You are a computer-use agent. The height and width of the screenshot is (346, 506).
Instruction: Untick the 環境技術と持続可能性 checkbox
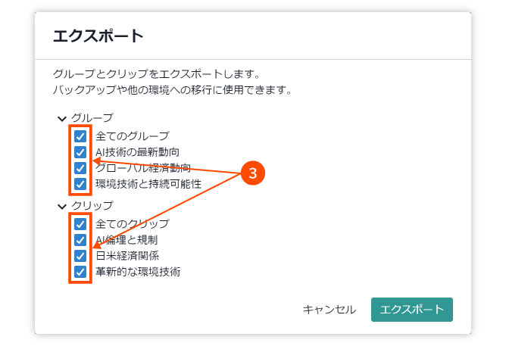tap(80, 184)
